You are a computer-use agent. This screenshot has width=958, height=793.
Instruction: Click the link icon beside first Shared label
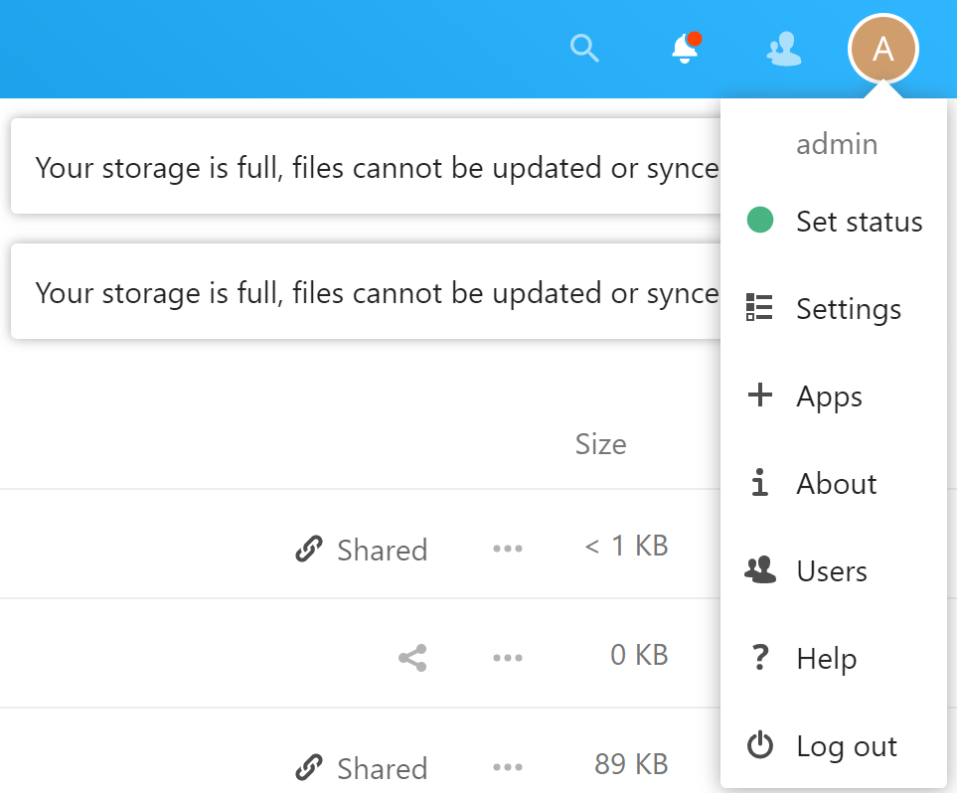(x=309, y=550)
